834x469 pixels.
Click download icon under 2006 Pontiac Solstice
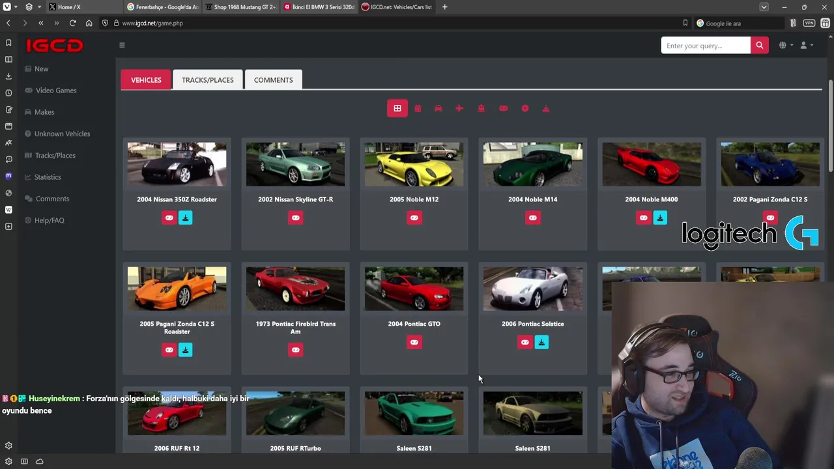[541, 342]
